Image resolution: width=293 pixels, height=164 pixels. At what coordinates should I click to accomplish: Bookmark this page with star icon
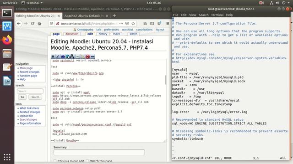(x=133, y=24)
